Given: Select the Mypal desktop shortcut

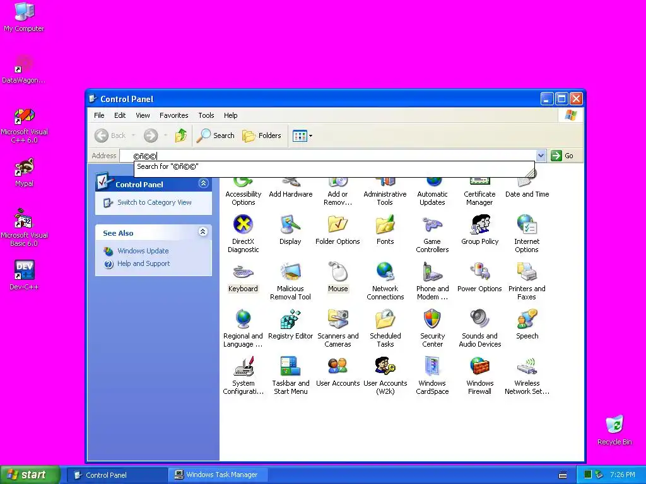Looking at the screenshot, I should coord(24,173).
